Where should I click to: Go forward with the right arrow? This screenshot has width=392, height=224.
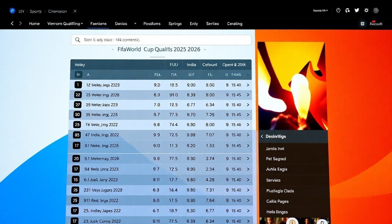coord(20,23)
